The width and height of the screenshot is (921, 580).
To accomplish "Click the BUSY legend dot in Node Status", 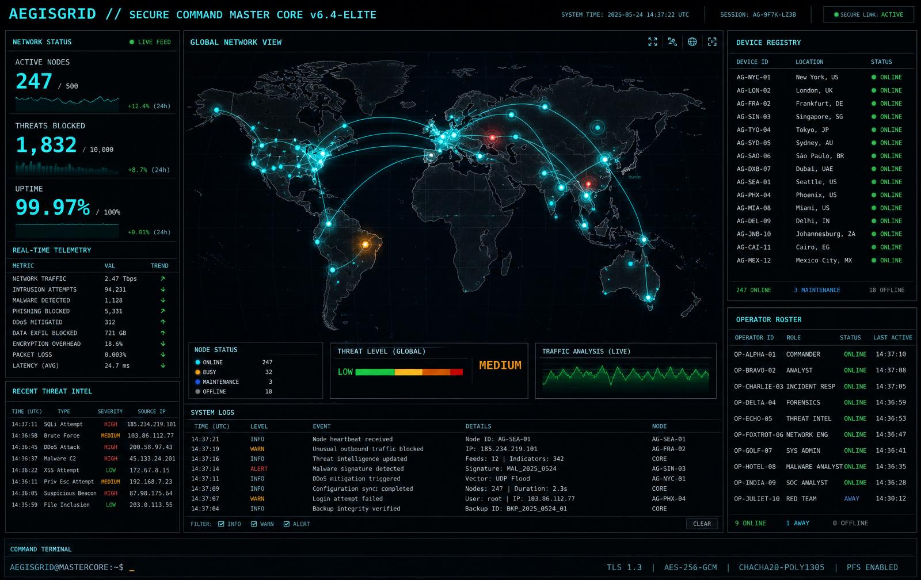I will point(197,372).
